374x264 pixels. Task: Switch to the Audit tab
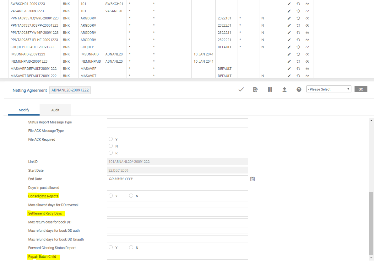tap(55, 110)
